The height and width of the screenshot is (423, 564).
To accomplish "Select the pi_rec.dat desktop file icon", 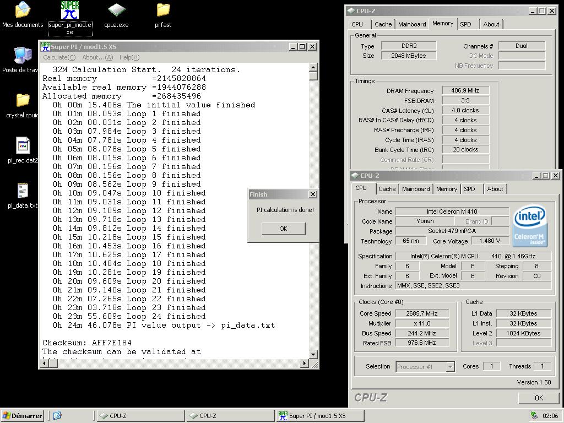I will click(23, 145).
